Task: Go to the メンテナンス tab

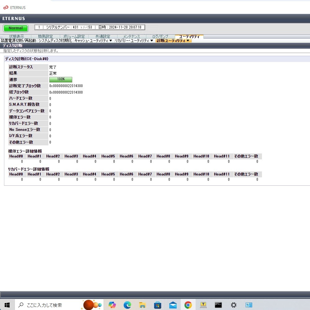Action: [131, 37]
